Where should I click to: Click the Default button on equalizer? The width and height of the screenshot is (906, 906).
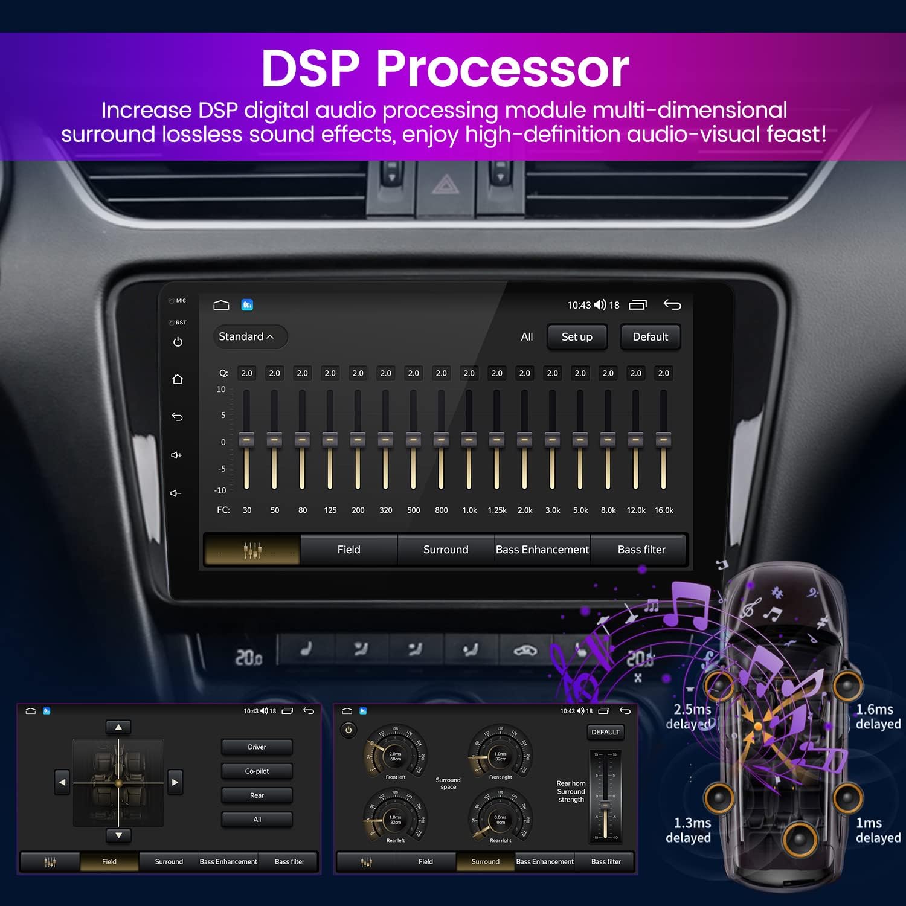(x=650, y=337)
